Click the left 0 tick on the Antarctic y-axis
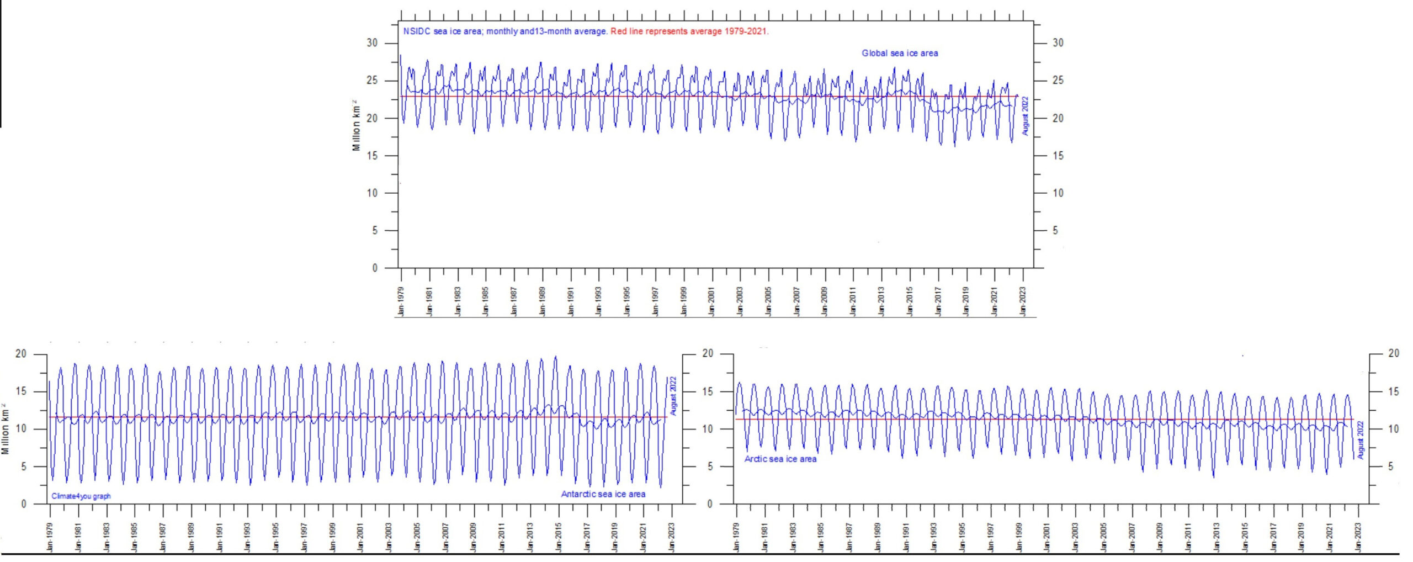 (x=24, y=503)
